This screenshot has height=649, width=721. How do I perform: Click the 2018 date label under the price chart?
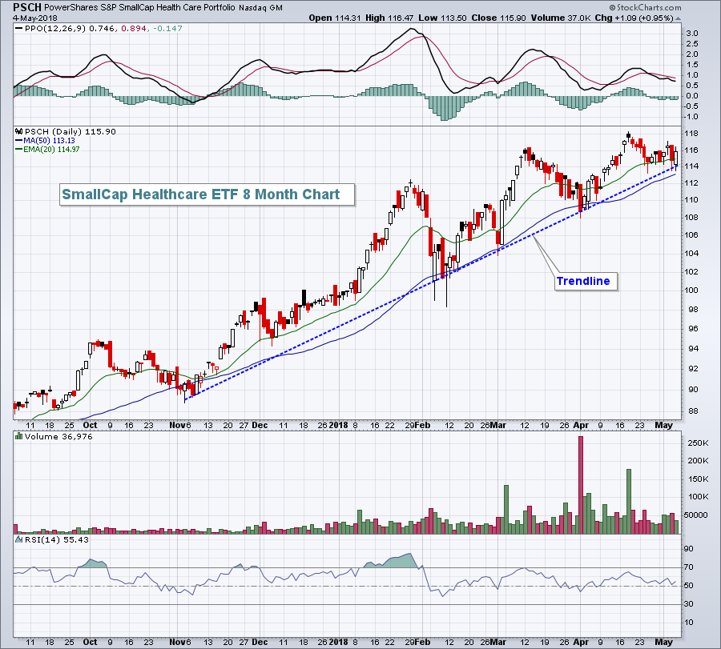338,425
